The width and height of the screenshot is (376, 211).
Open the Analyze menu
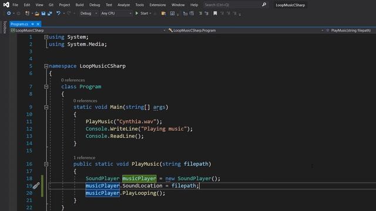[x=124, y=5]
